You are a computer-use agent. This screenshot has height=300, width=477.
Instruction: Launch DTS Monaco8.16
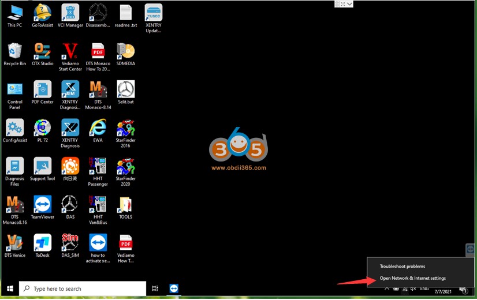point(14,211)
